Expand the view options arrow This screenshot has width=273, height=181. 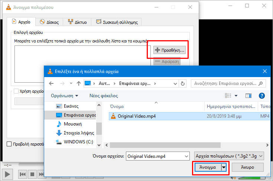click(236, 96)
